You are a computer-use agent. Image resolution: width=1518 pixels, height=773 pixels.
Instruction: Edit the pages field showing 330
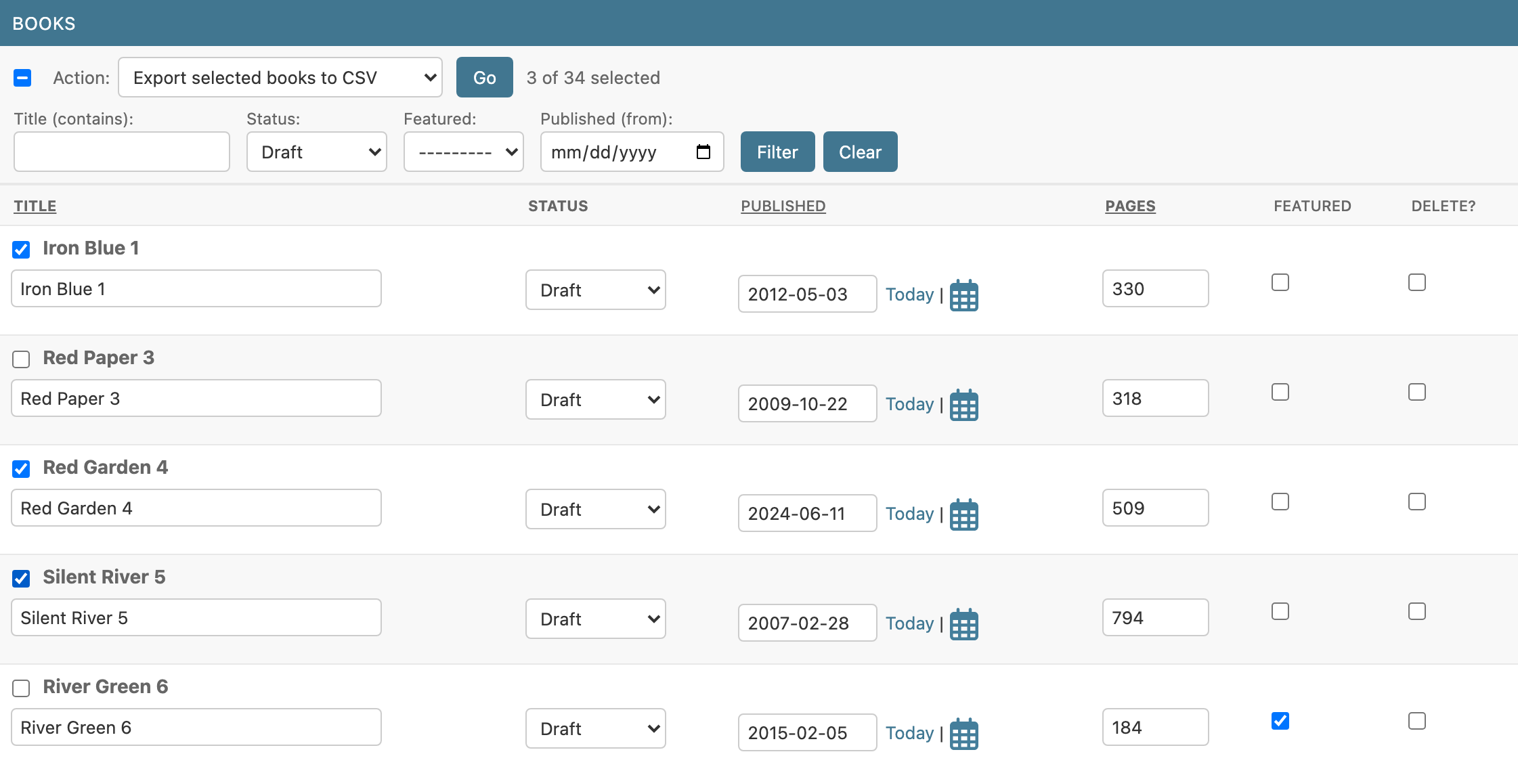tap(1156, 288)
